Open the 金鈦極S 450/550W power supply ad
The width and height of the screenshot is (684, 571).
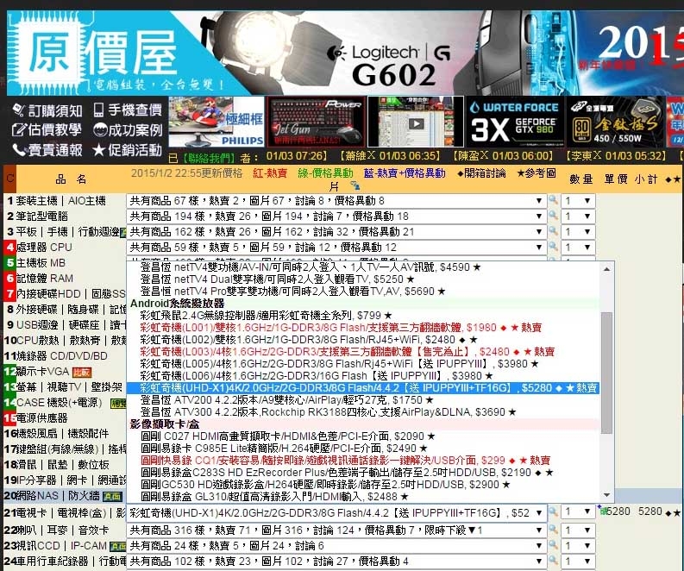point(615,122)
